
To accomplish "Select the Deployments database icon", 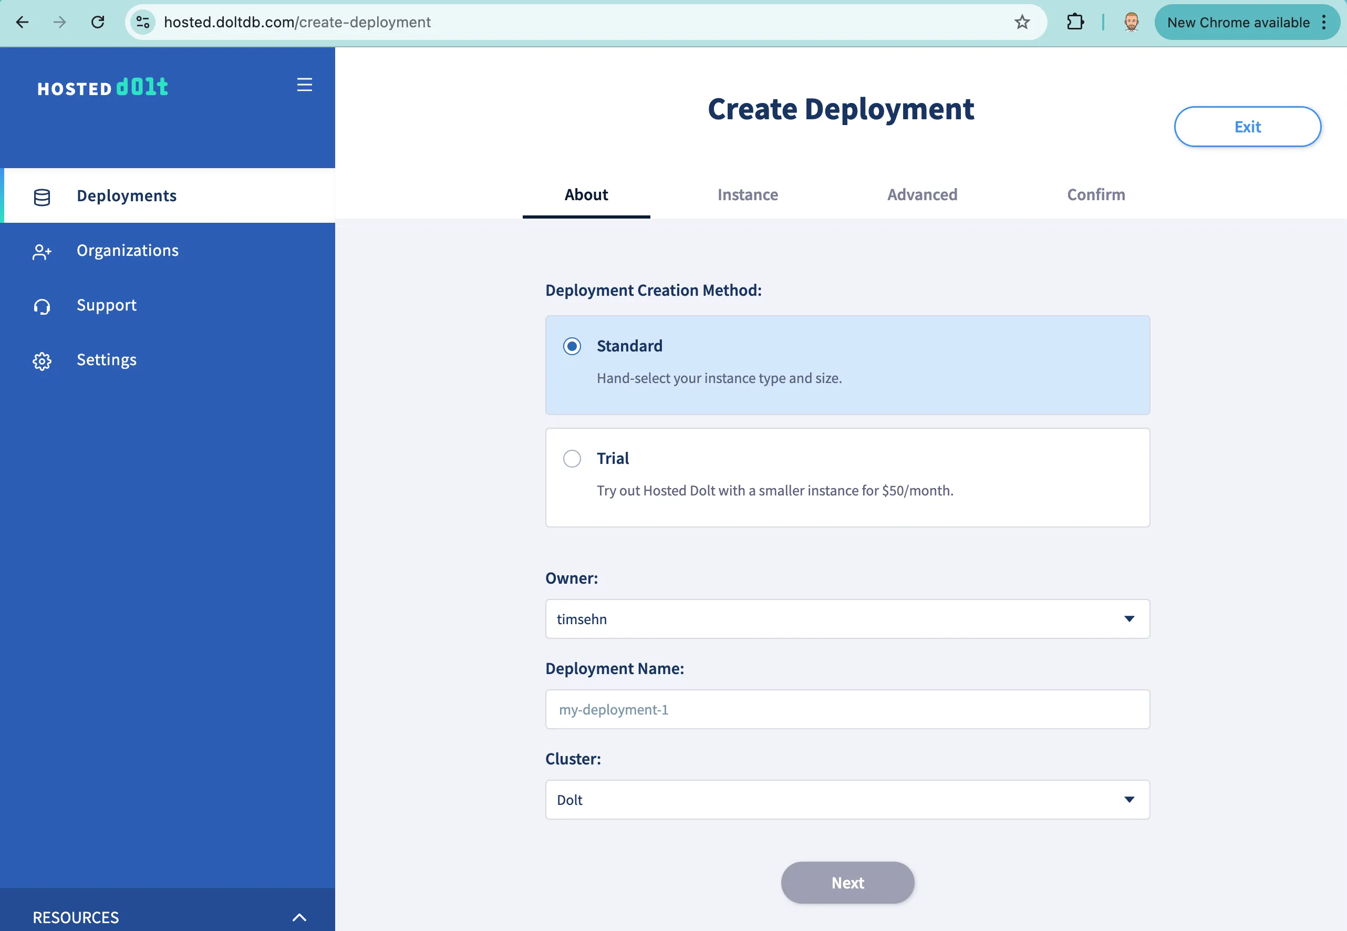I will [x=42, y=197].
